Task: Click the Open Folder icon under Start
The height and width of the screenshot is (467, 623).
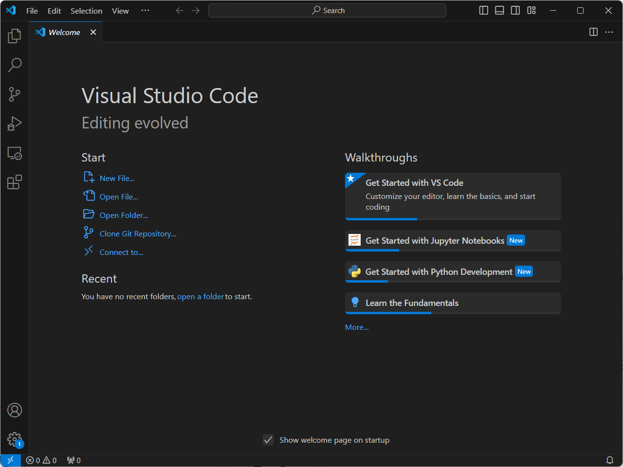Action: coord(89,214)
